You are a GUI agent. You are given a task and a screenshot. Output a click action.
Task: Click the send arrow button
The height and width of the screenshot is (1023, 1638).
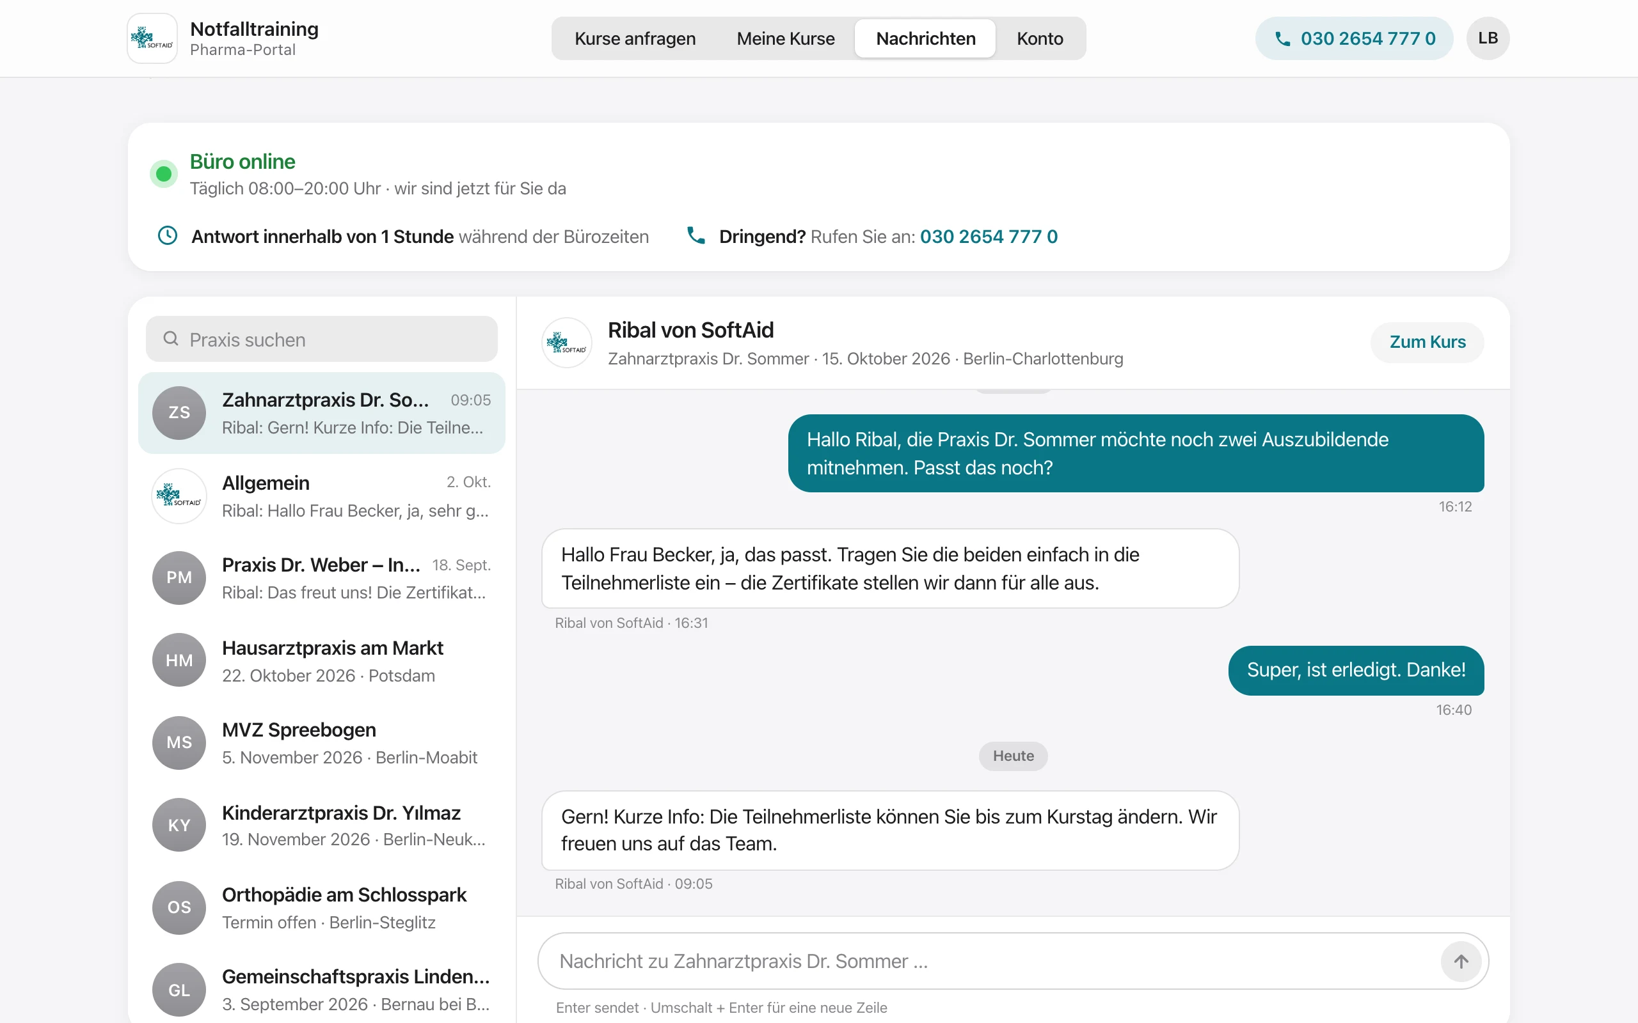pos(1461,962)
